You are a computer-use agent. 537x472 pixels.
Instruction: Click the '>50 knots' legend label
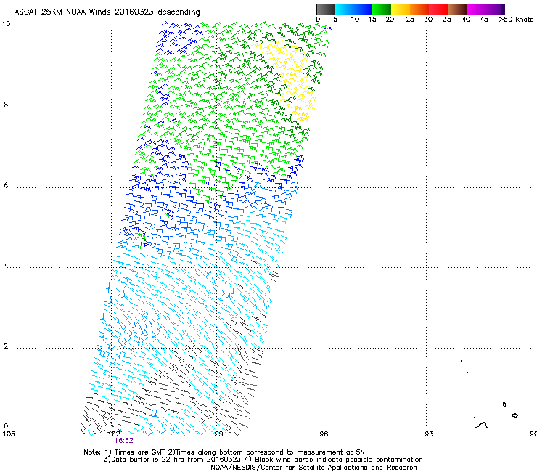point(516,20)
